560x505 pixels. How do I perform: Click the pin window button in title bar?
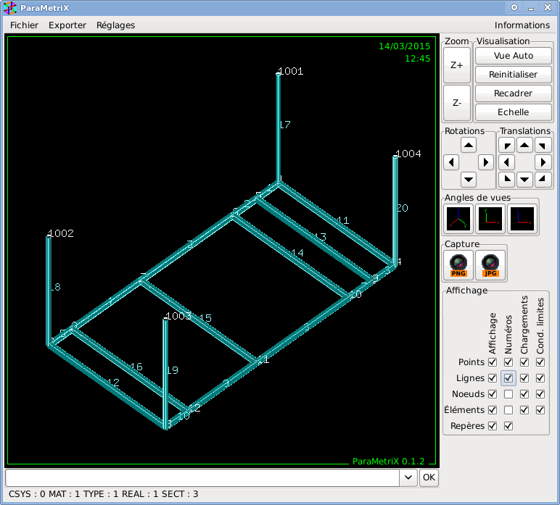[514, 7]
